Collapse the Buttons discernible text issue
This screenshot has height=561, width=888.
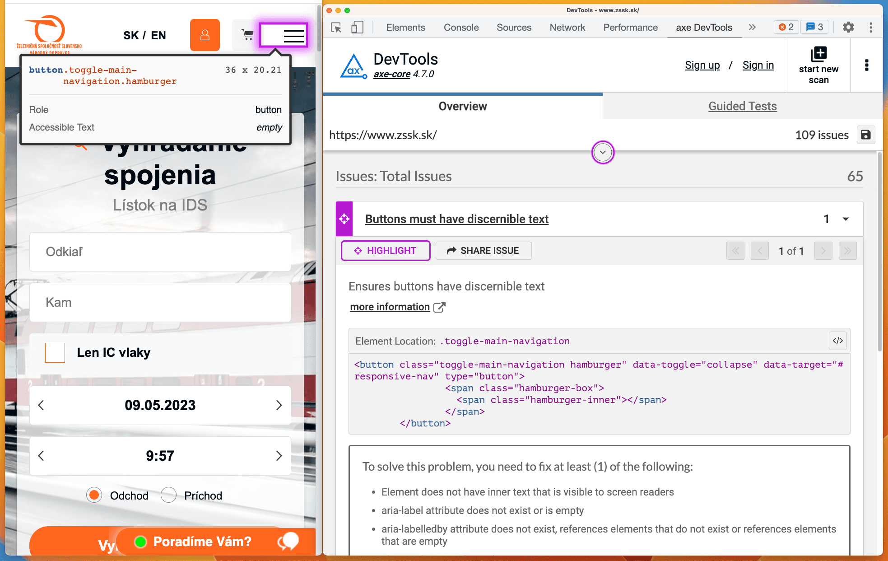click(x=846, y=219)
